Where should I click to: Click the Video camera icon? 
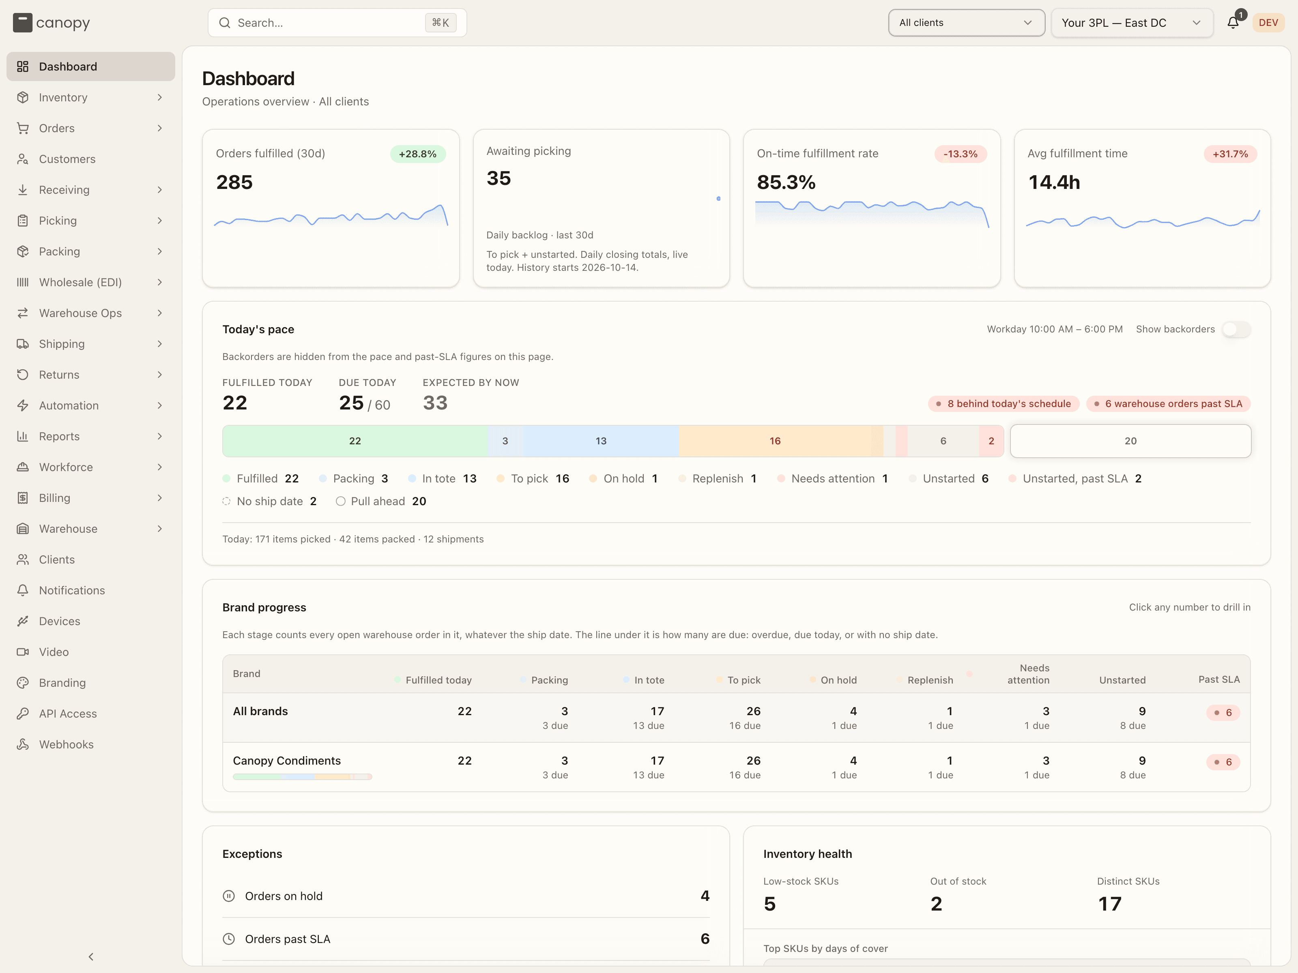point(23,652)
